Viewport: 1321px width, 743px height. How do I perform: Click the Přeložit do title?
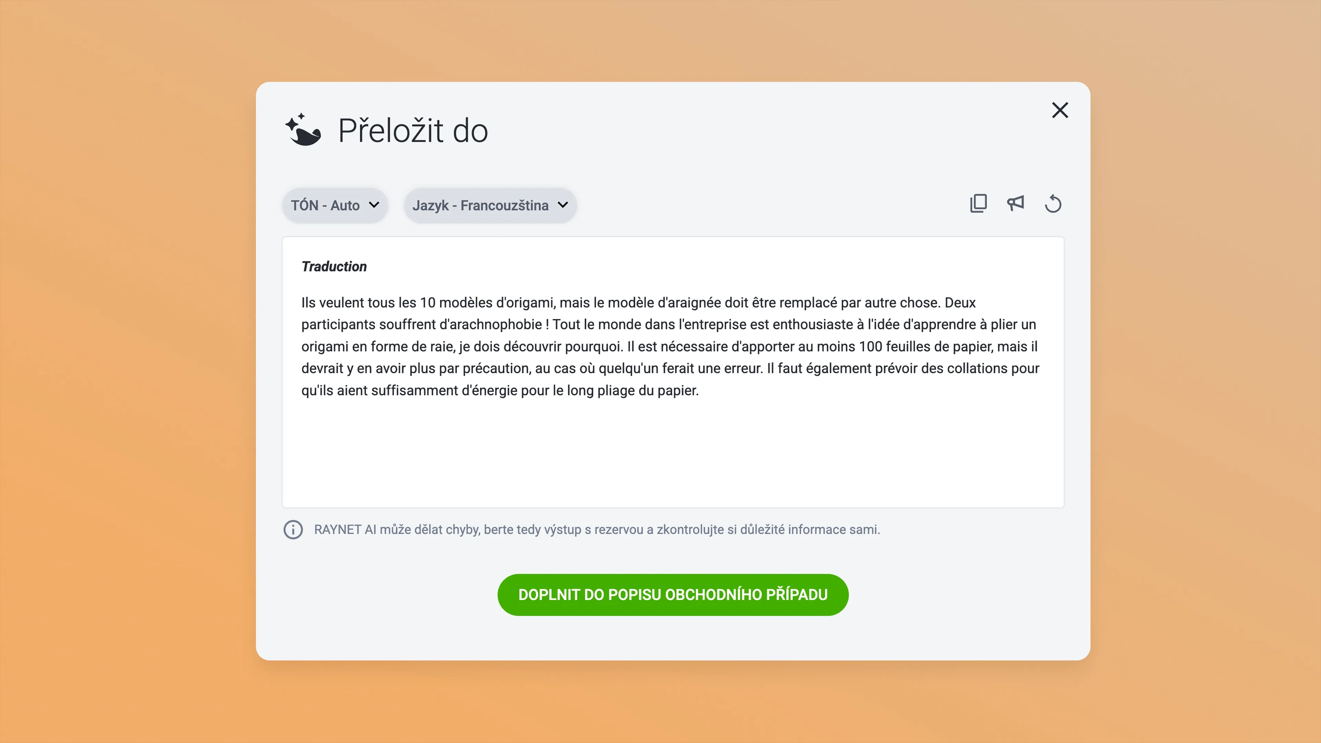[412, 130]
